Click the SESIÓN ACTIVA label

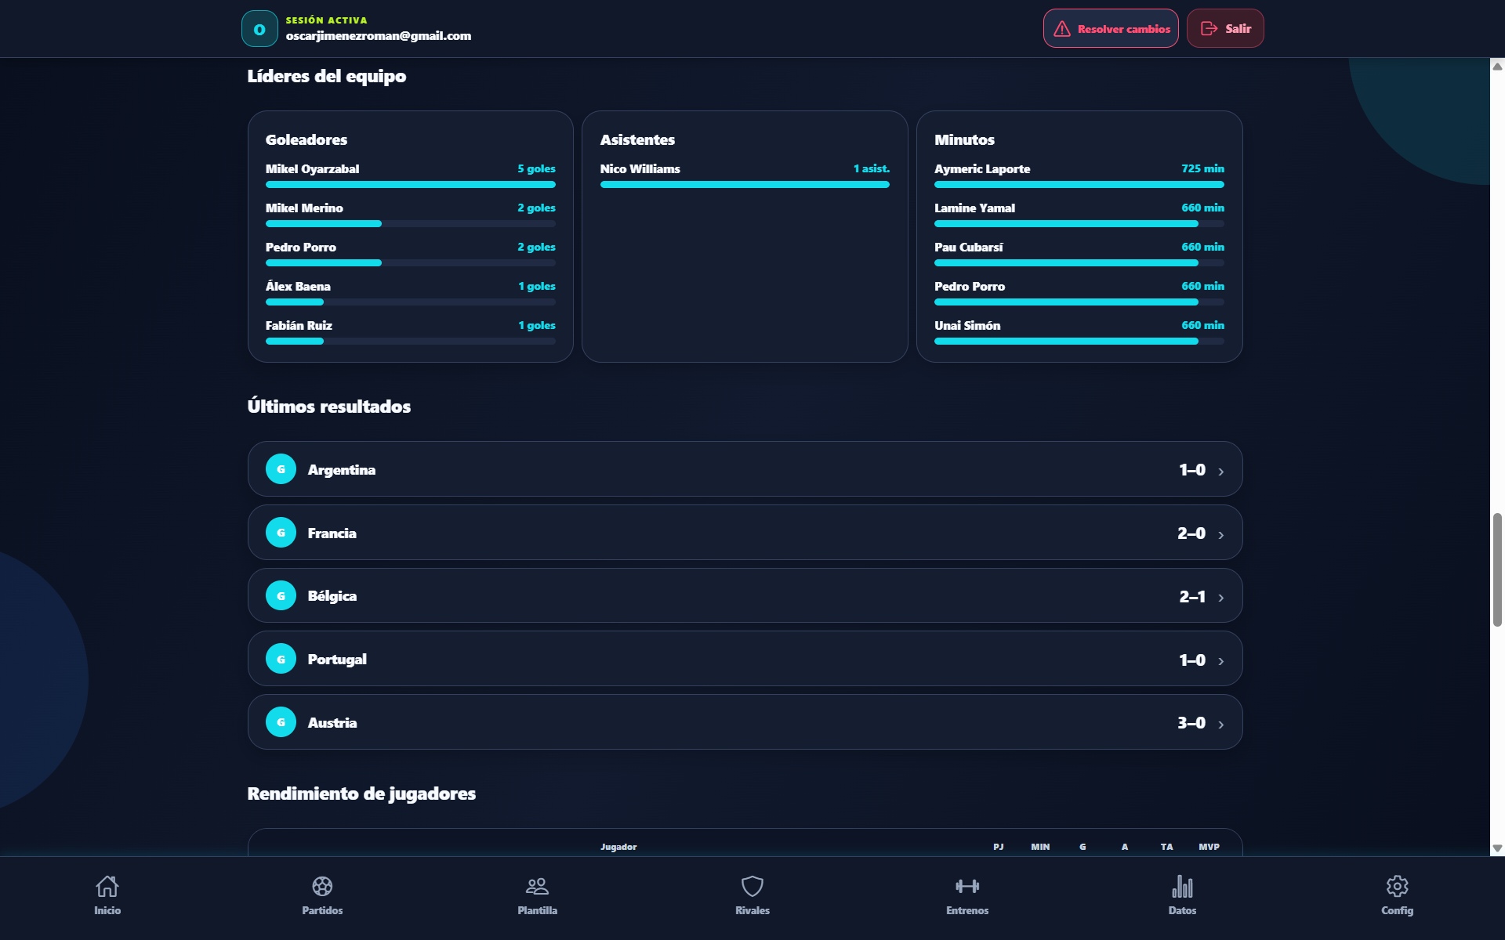[326, 20]
